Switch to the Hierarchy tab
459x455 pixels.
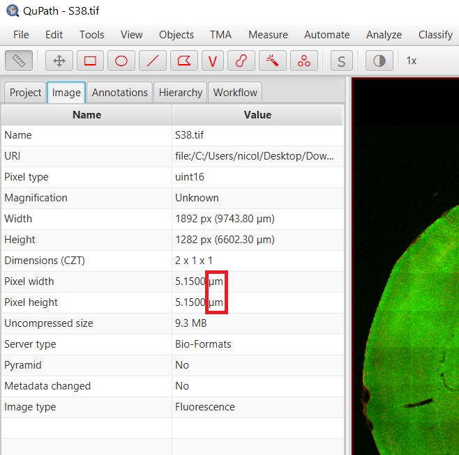(180, 93)
